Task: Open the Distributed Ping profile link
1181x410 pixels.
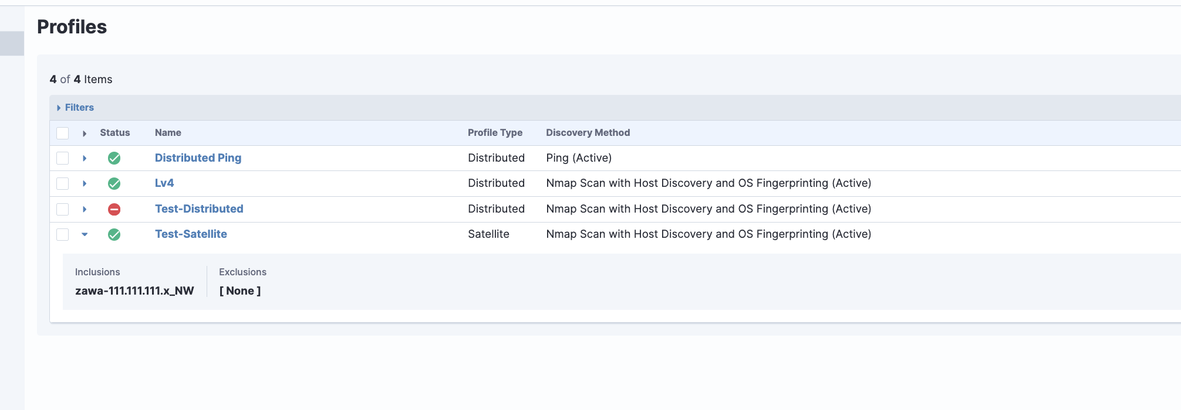Action: point(198,158)
